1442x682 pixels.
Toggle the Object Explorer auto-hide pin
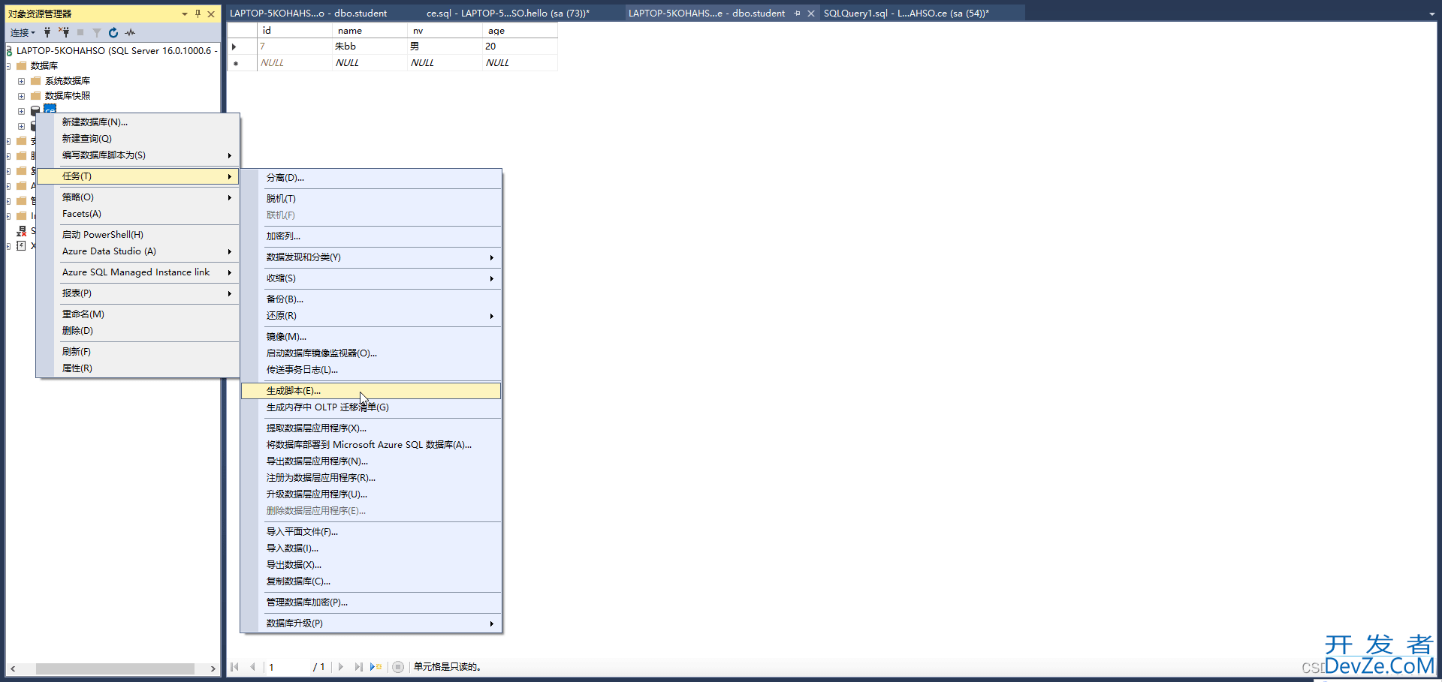coord(198,14)
